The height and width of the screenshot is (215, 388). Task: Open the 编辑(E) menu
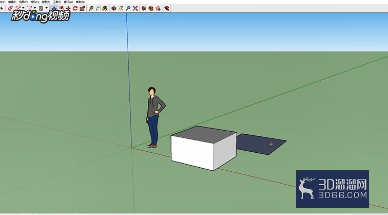click(x=12, y=2)
